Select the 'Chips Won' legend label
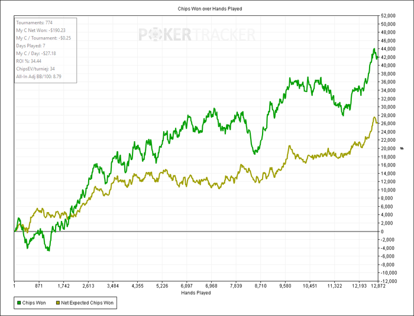This screenshot has height=316, width=414. tap(34, 303)
